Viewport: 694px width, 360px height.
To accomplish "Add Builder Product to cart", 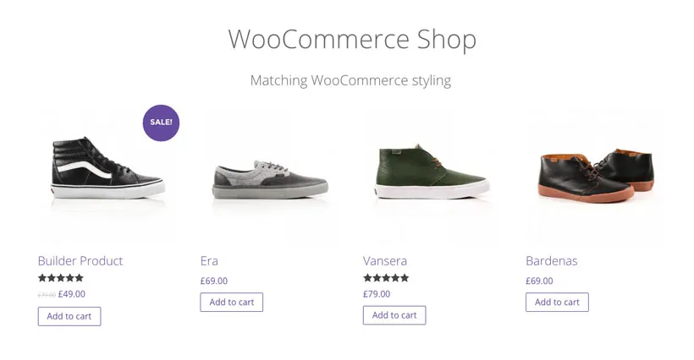I will pos(69,316).
